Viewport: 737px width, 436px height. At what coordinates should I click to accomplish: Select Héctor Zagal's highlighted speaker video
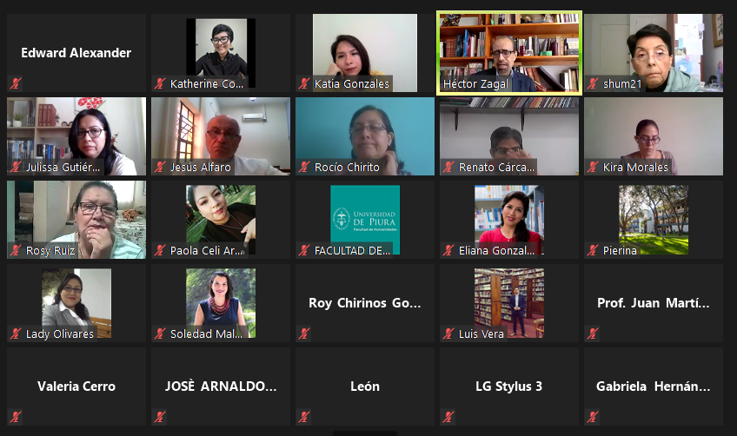[509, 53]
